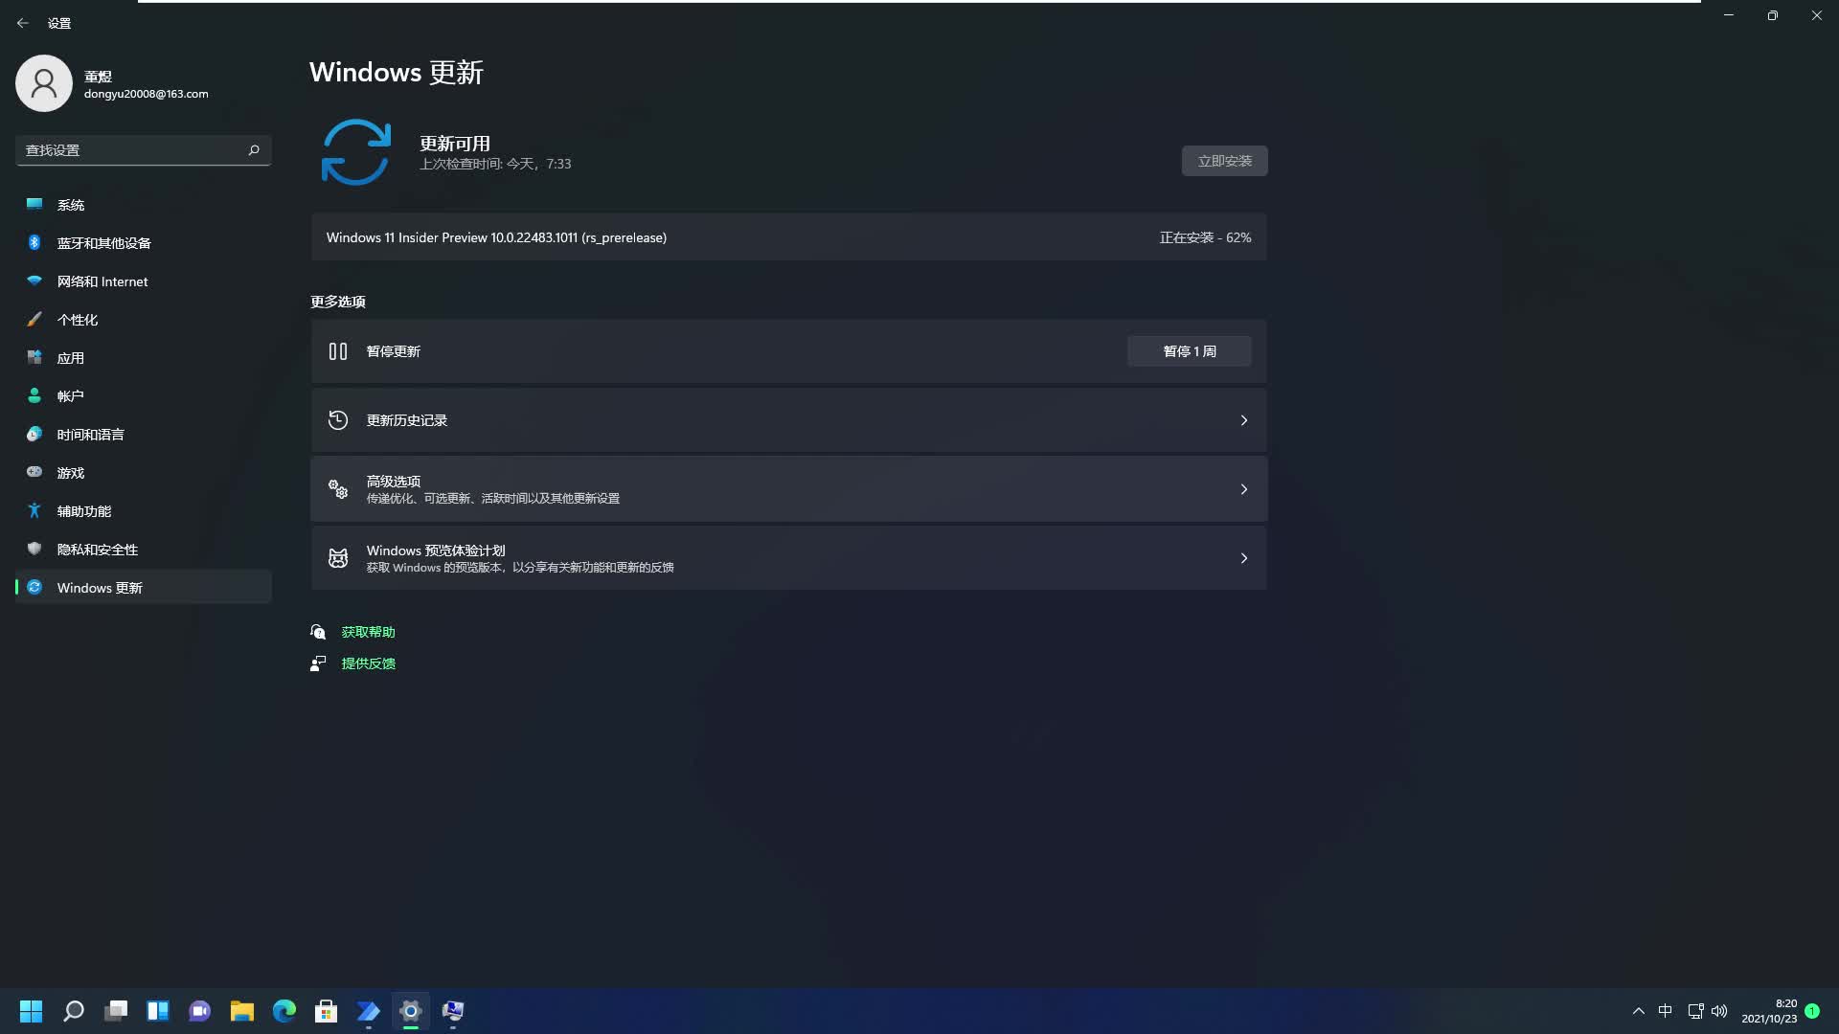Click the 暂停 1 周 button
This screenshot has height=1034, width=1839.
point(1190,351)
